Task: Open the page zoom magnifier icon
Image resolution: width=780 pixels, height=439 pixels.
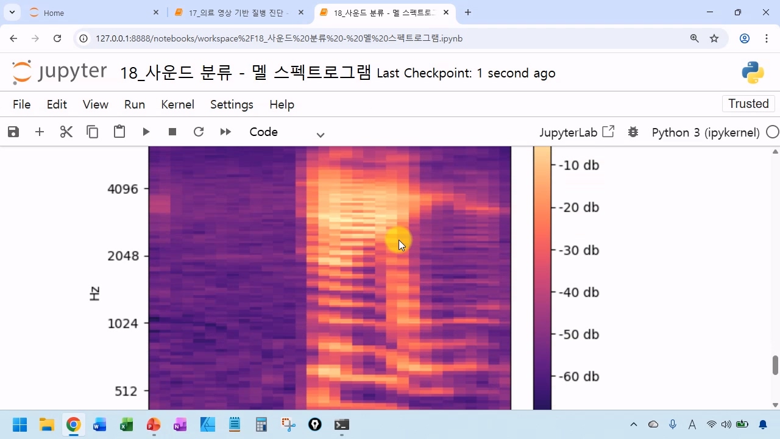Action: pos(694,38)
